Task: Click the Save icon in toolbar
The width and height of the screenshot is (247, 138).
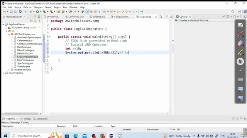Action: [x=11, y=12]
